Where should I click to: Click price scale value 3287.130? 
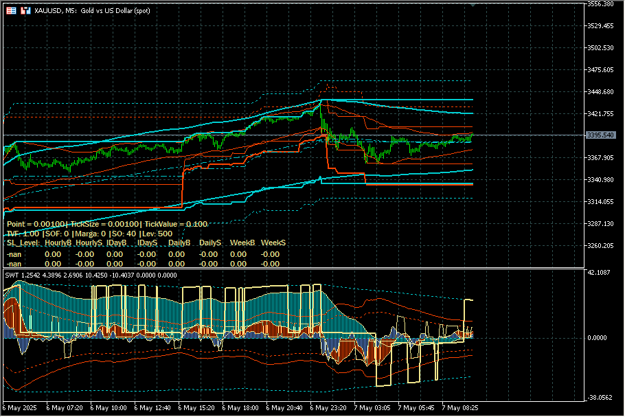600,224
